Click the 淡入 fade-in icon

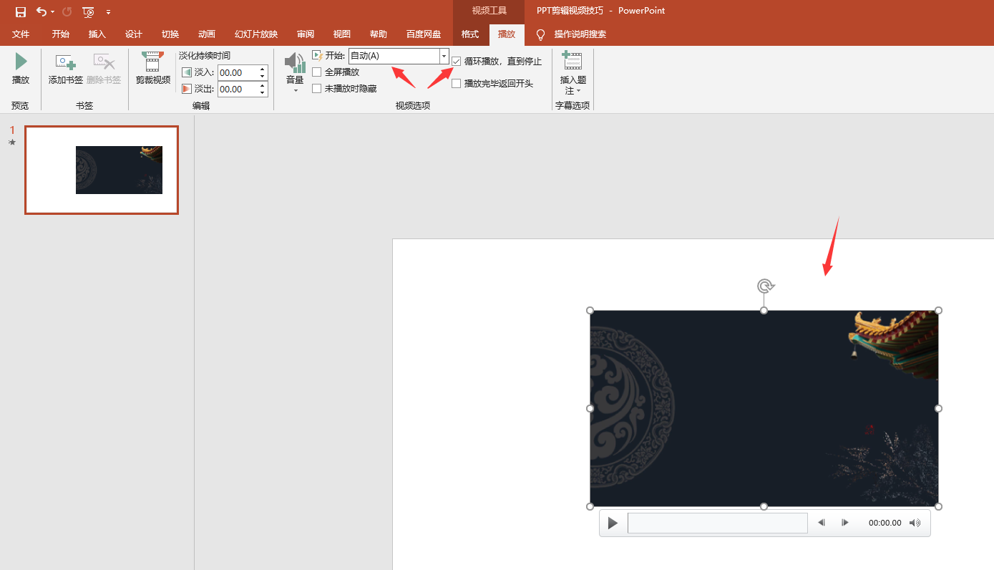pyautogui.click(x=187, y=72)
